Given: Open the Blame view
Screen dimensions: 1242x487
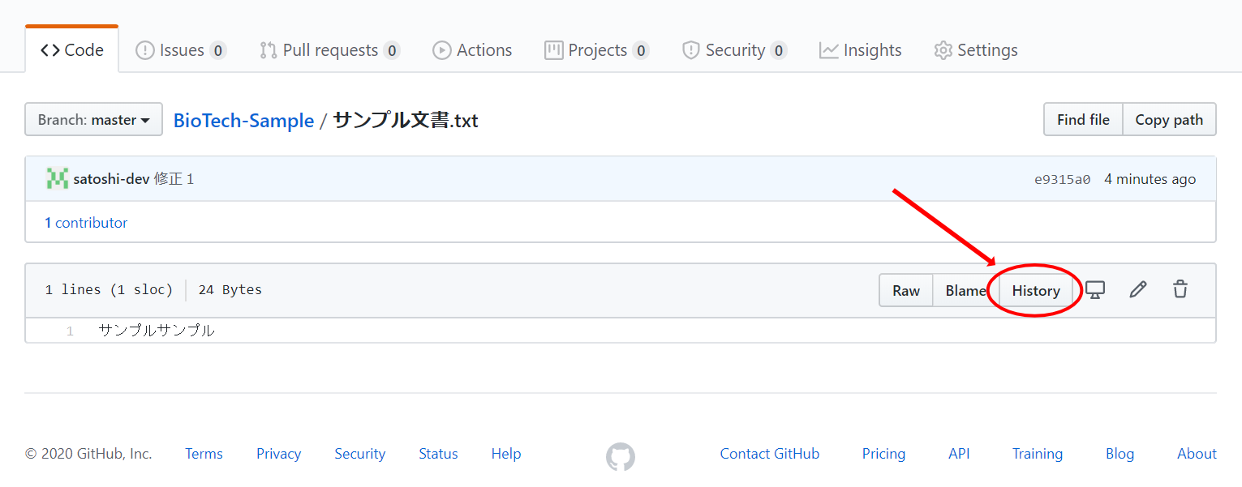Looking at the screenshot, I should (965, 290).
